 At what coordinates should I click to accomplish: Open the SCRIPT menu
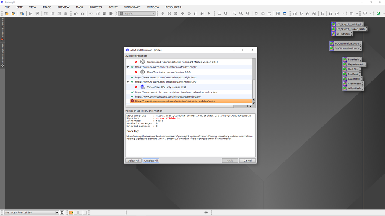point(113,7)
